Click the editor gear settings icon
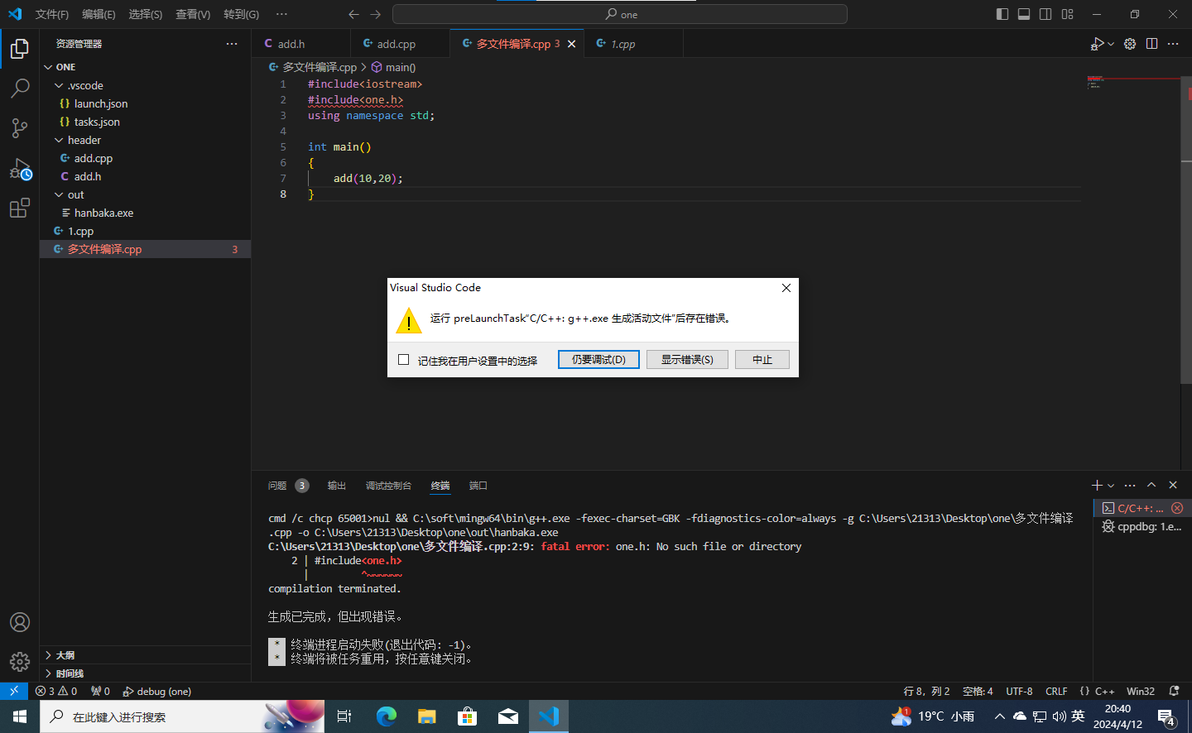This screenshot has height=733, width=1192. (1130, 44)
